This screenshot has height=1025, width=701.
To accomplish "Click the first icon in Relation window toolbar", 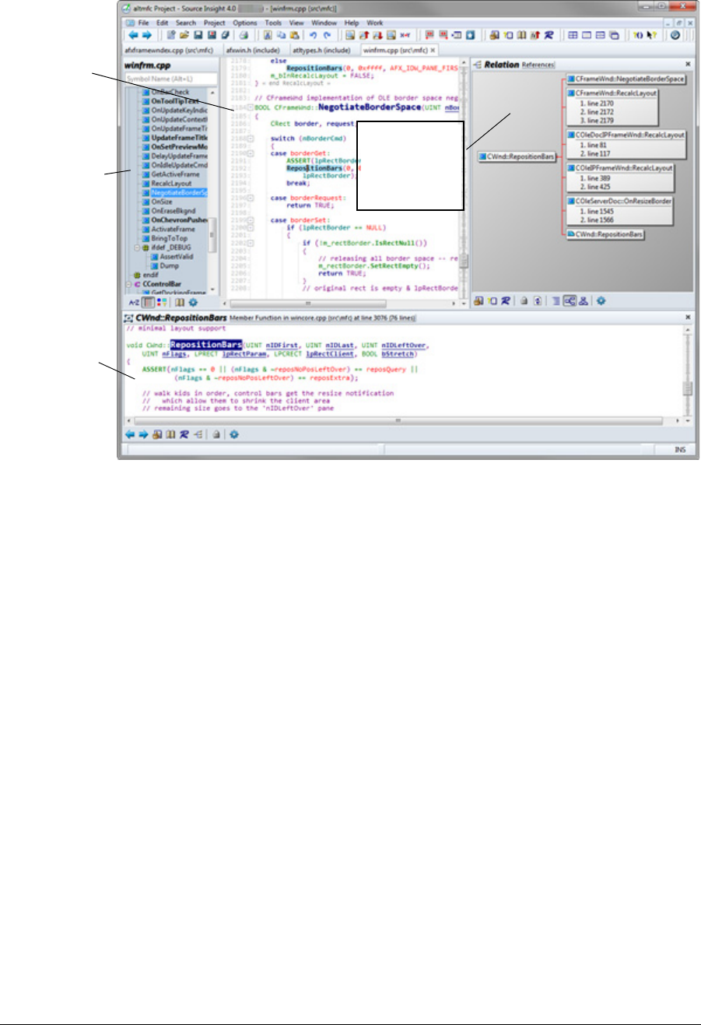I will click(x=478, y=301).
